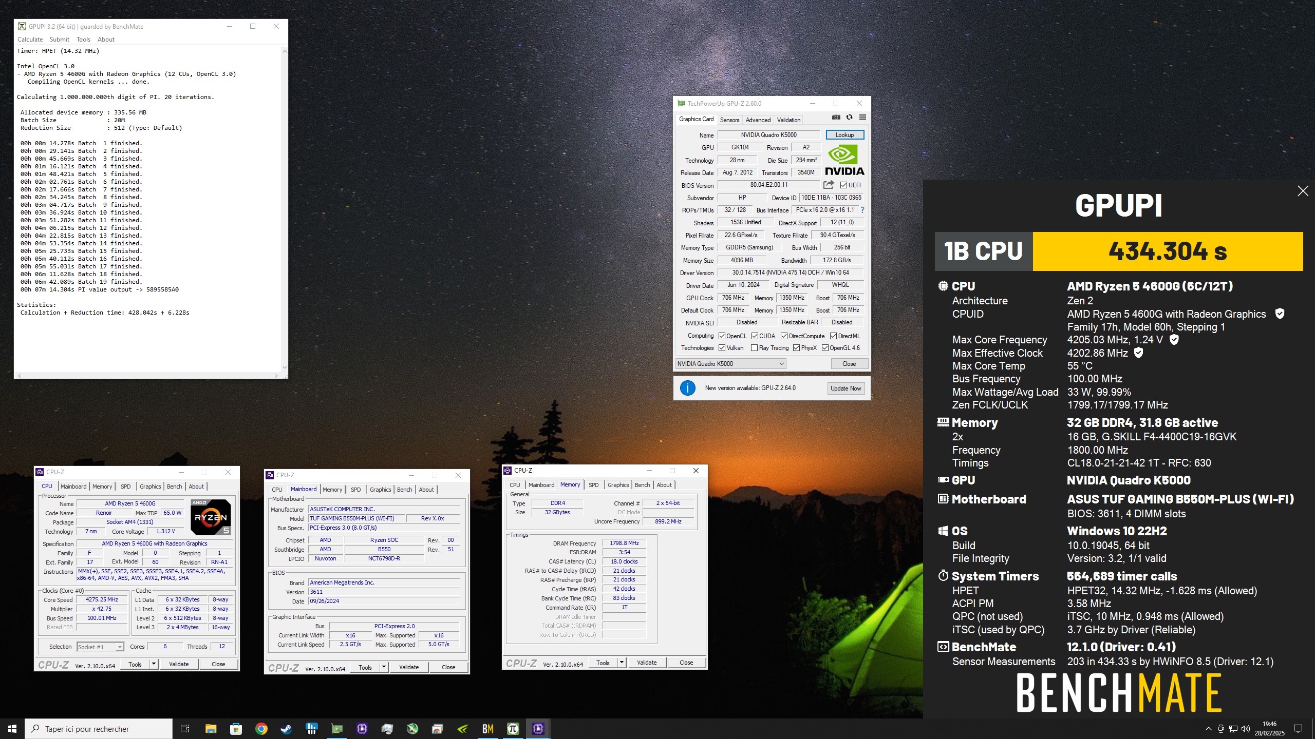Screen dimensions: 1315x739
Task: Toggle the DirectCompute checkbox
Action: tap(784, 336)
